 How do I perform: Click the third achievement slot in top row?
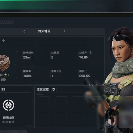(x=78, y=102)
